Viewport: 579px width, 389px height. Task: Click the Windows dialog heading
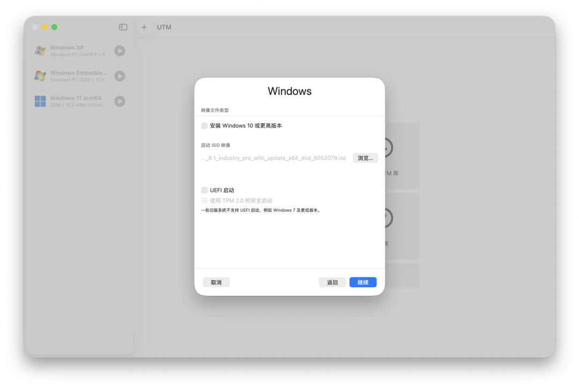point(289,91)
